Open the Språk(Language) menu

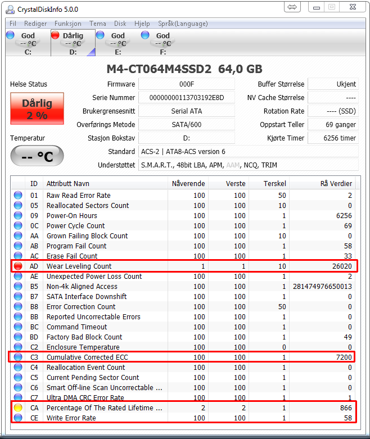click(x=183, y=24)
